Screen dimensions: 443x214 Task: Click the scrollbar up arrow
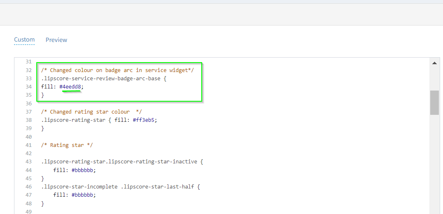tap(434, 63)
